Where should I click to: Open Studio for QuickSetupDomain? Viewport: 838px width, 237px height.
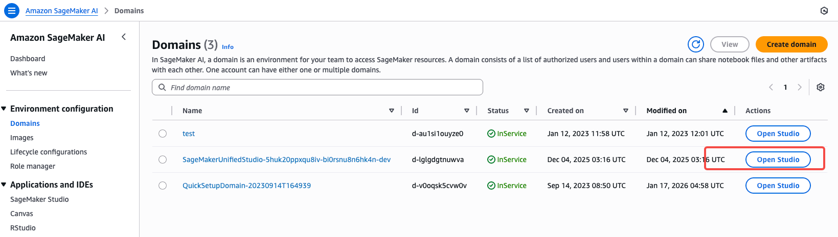point(778,186)
